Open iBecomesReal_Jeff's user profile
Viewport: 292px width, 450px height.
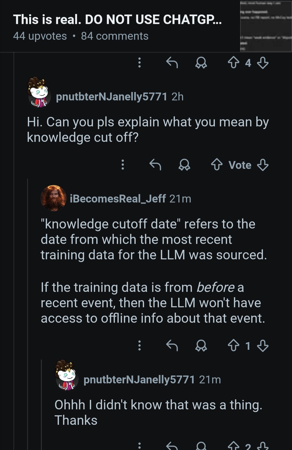point(118,199)
